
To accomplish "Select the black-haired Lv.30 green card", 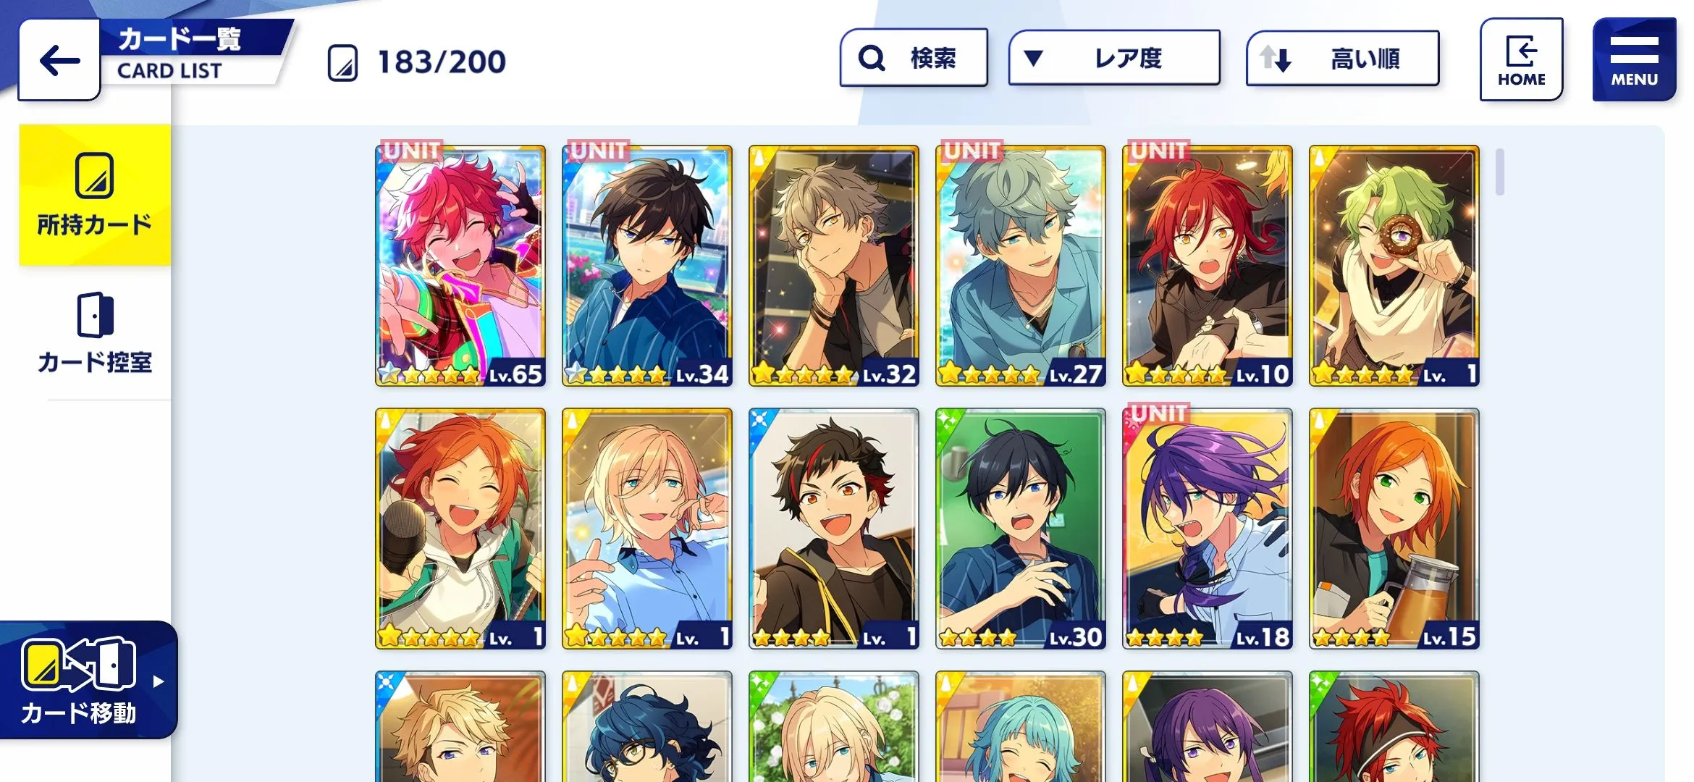I will coord(1021,529).
